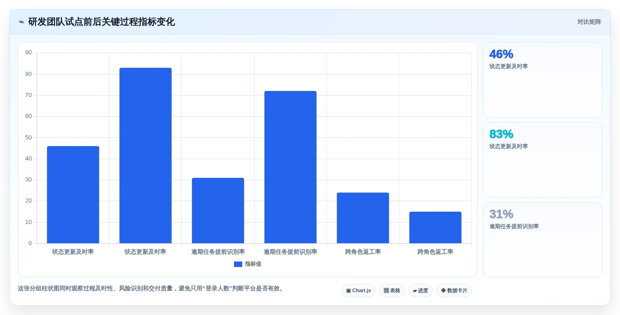
Task: Click the lightning icon beside the title
Action: point(22,22)
